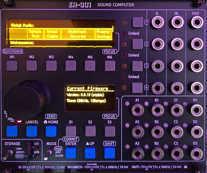Select Preamp Settings on the main display
Image resolution: width=207 pixels, height=173 pixels.
tap(103, 34)
